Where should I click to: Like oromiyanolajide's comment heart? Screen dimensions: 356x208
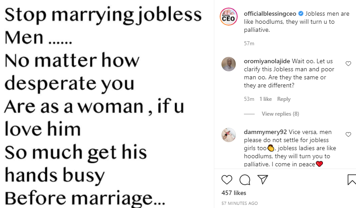pyautogui.click(x=348, y=64)
